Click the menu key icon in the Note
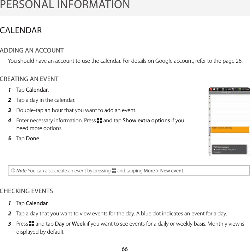 (x=114, y=171)
